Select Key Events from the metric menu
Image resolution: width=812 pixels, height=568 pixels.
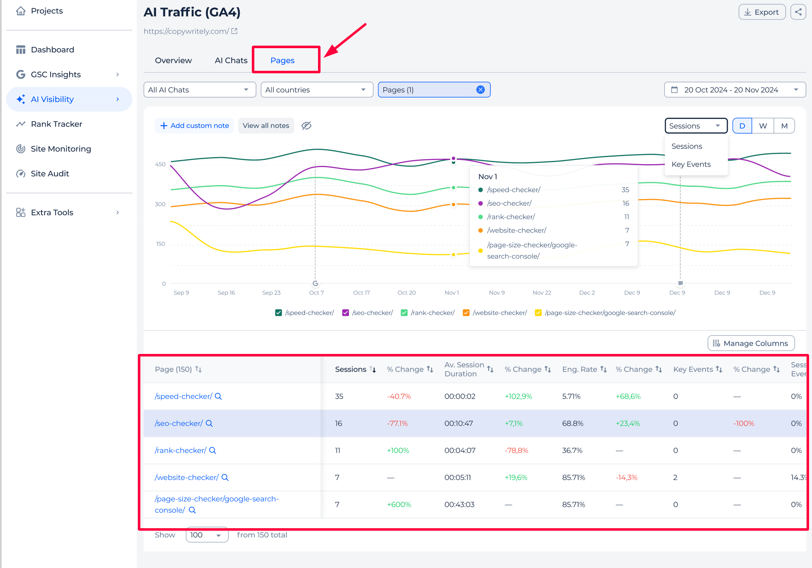[691, 164]
